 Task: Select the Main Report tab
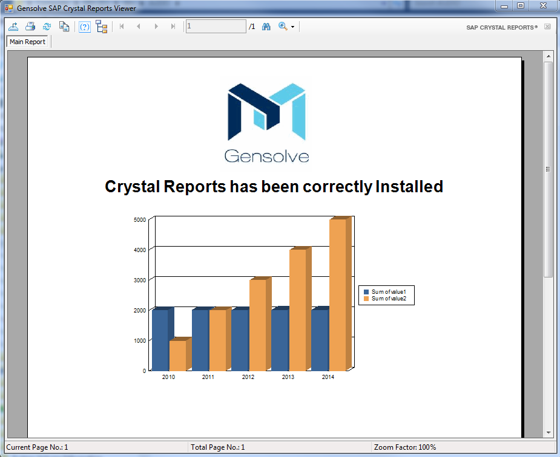coord(27,42)
